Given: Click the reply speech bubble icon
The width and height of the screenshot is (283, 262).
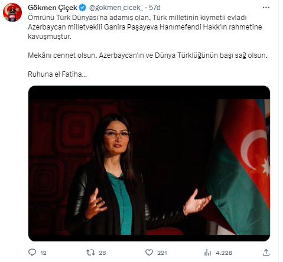Looking at the screenshot, I should tap(32, 253).
